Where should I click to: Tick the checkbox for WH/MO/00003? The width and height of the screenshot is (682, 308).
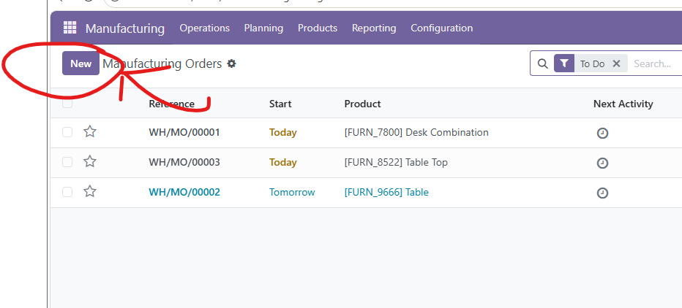click(x=67, y=162)
